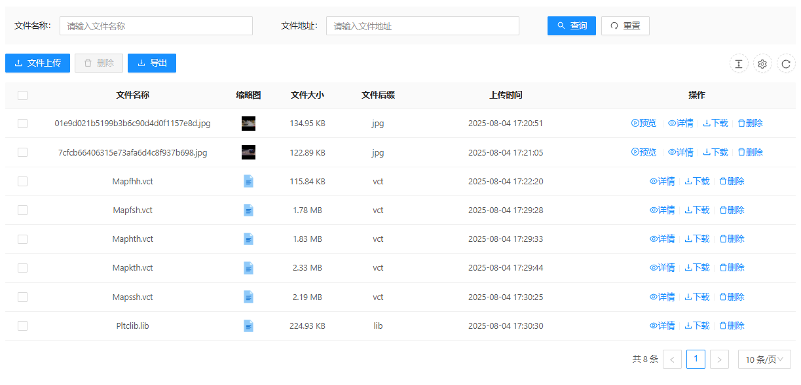Go to previous page arrow
The height and width of the screenshot is (385, 801).
(x=672, y=359)
